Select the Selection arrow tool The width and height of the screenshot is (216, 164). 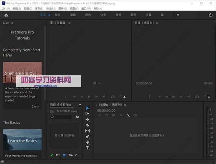(87, 108)
